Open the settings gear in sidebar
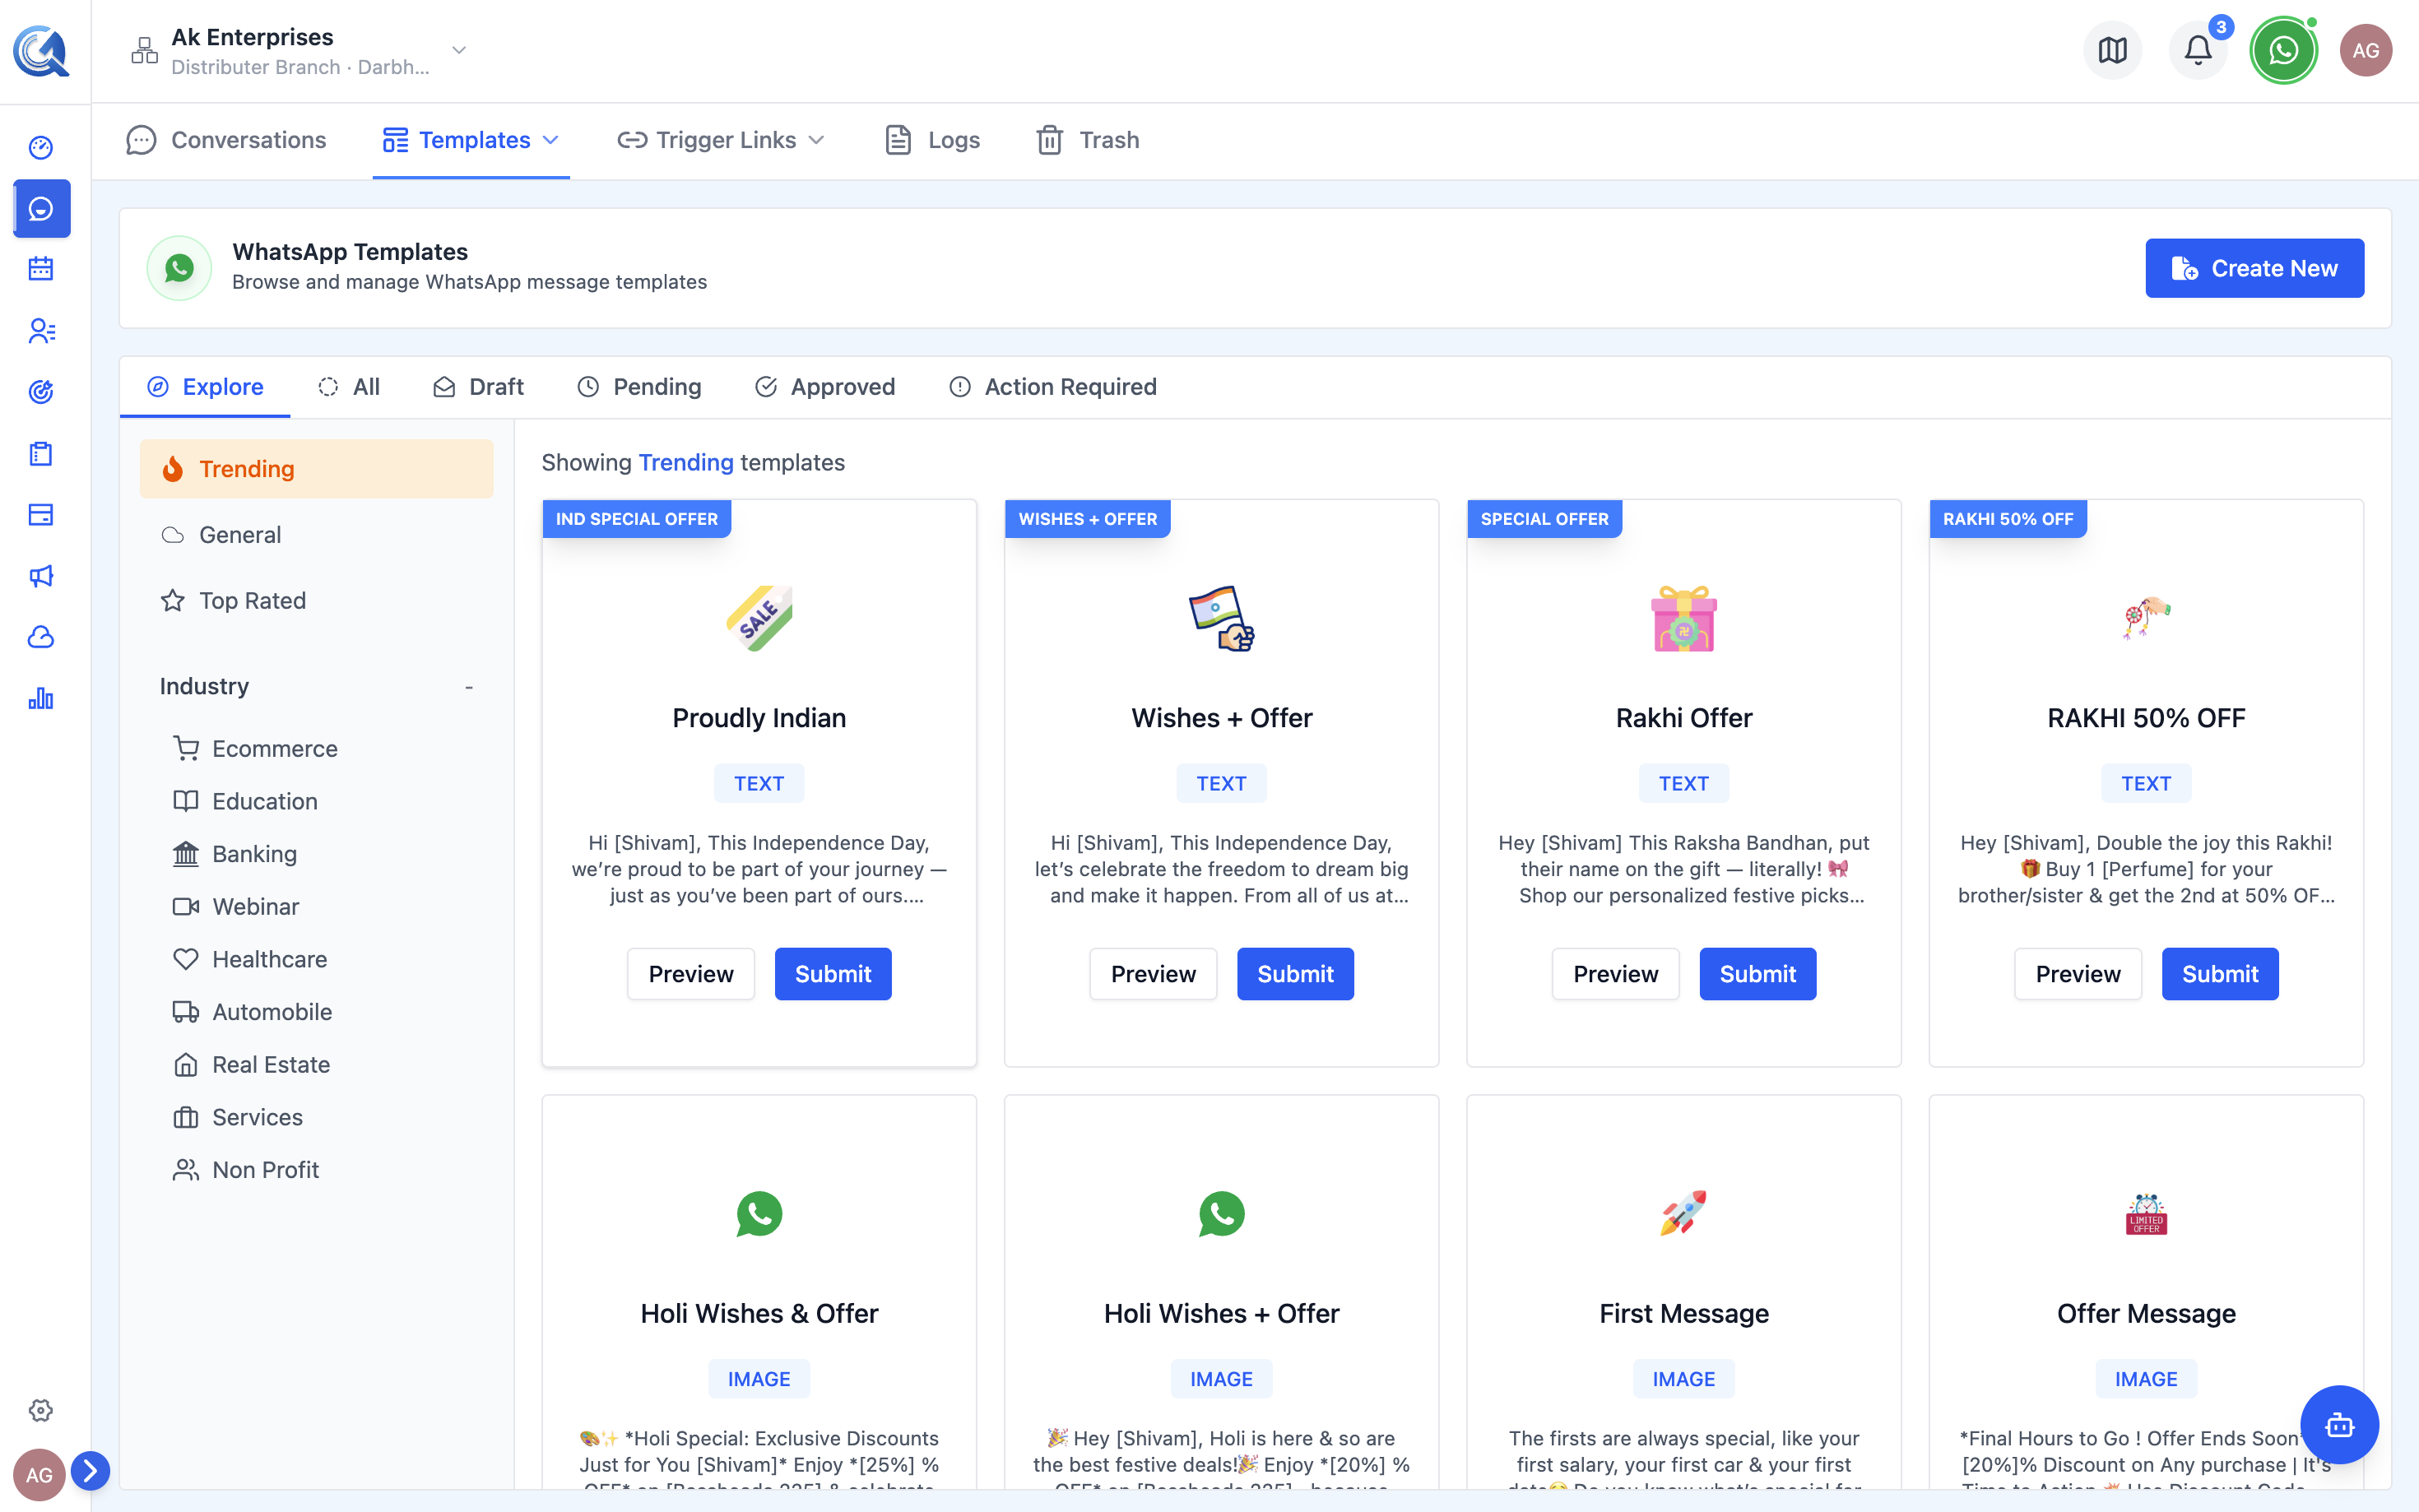This screenshot has height=1512, width=2419. [x=41, y=1410]
